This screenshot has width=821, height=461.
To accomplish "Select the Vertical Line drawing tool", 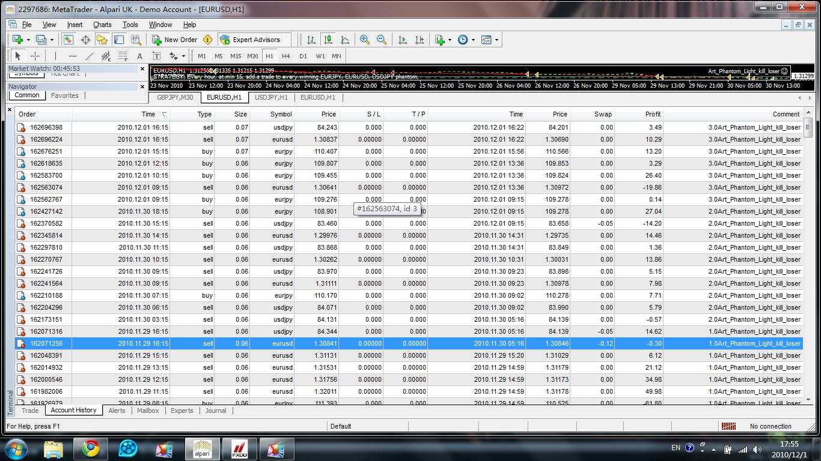I will pos(55,56).
